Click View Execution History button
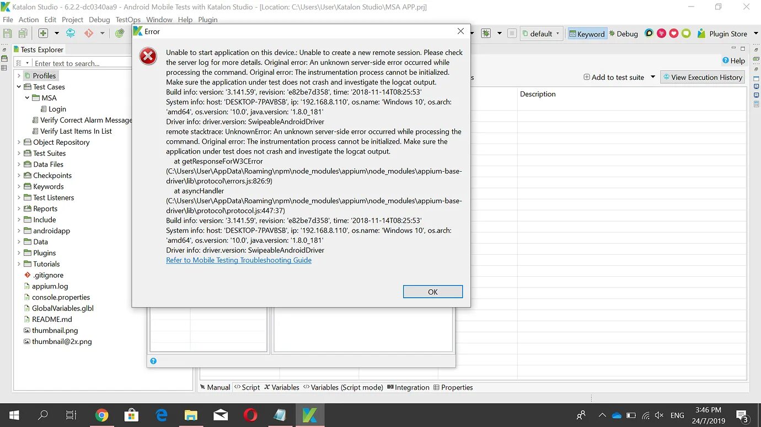This screenshot has width=761, height=427. click(x=703, y=77)
